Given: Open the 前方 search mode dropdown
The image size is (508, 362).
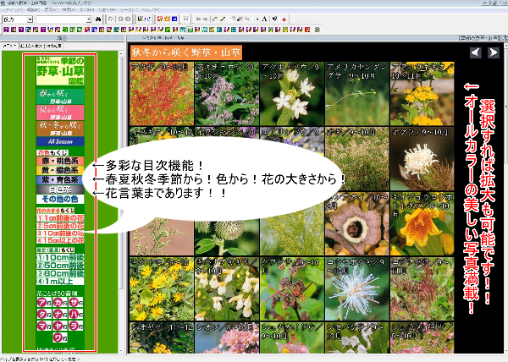Looking at the screenshot, I should click(30, 19).
